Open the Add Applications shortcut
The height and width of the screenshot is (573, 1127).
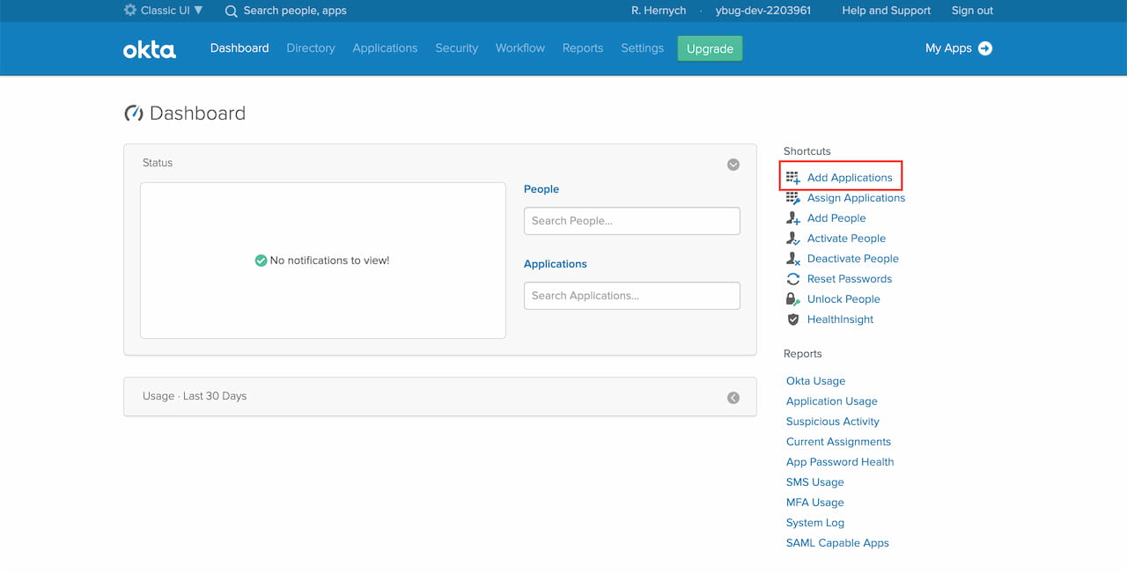coord(850,178)
